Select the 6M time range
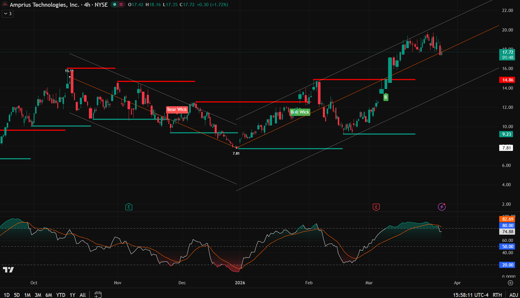Viewport: 520px width, 298px height. tap(49, 295)
